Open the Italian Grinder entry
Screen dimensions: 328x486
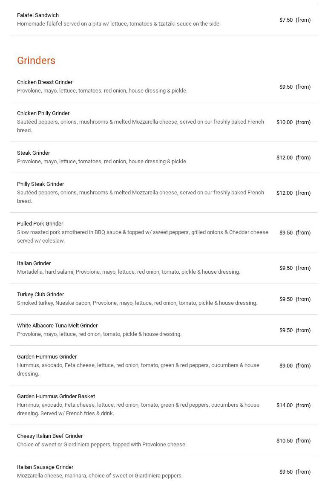[34, 263]
